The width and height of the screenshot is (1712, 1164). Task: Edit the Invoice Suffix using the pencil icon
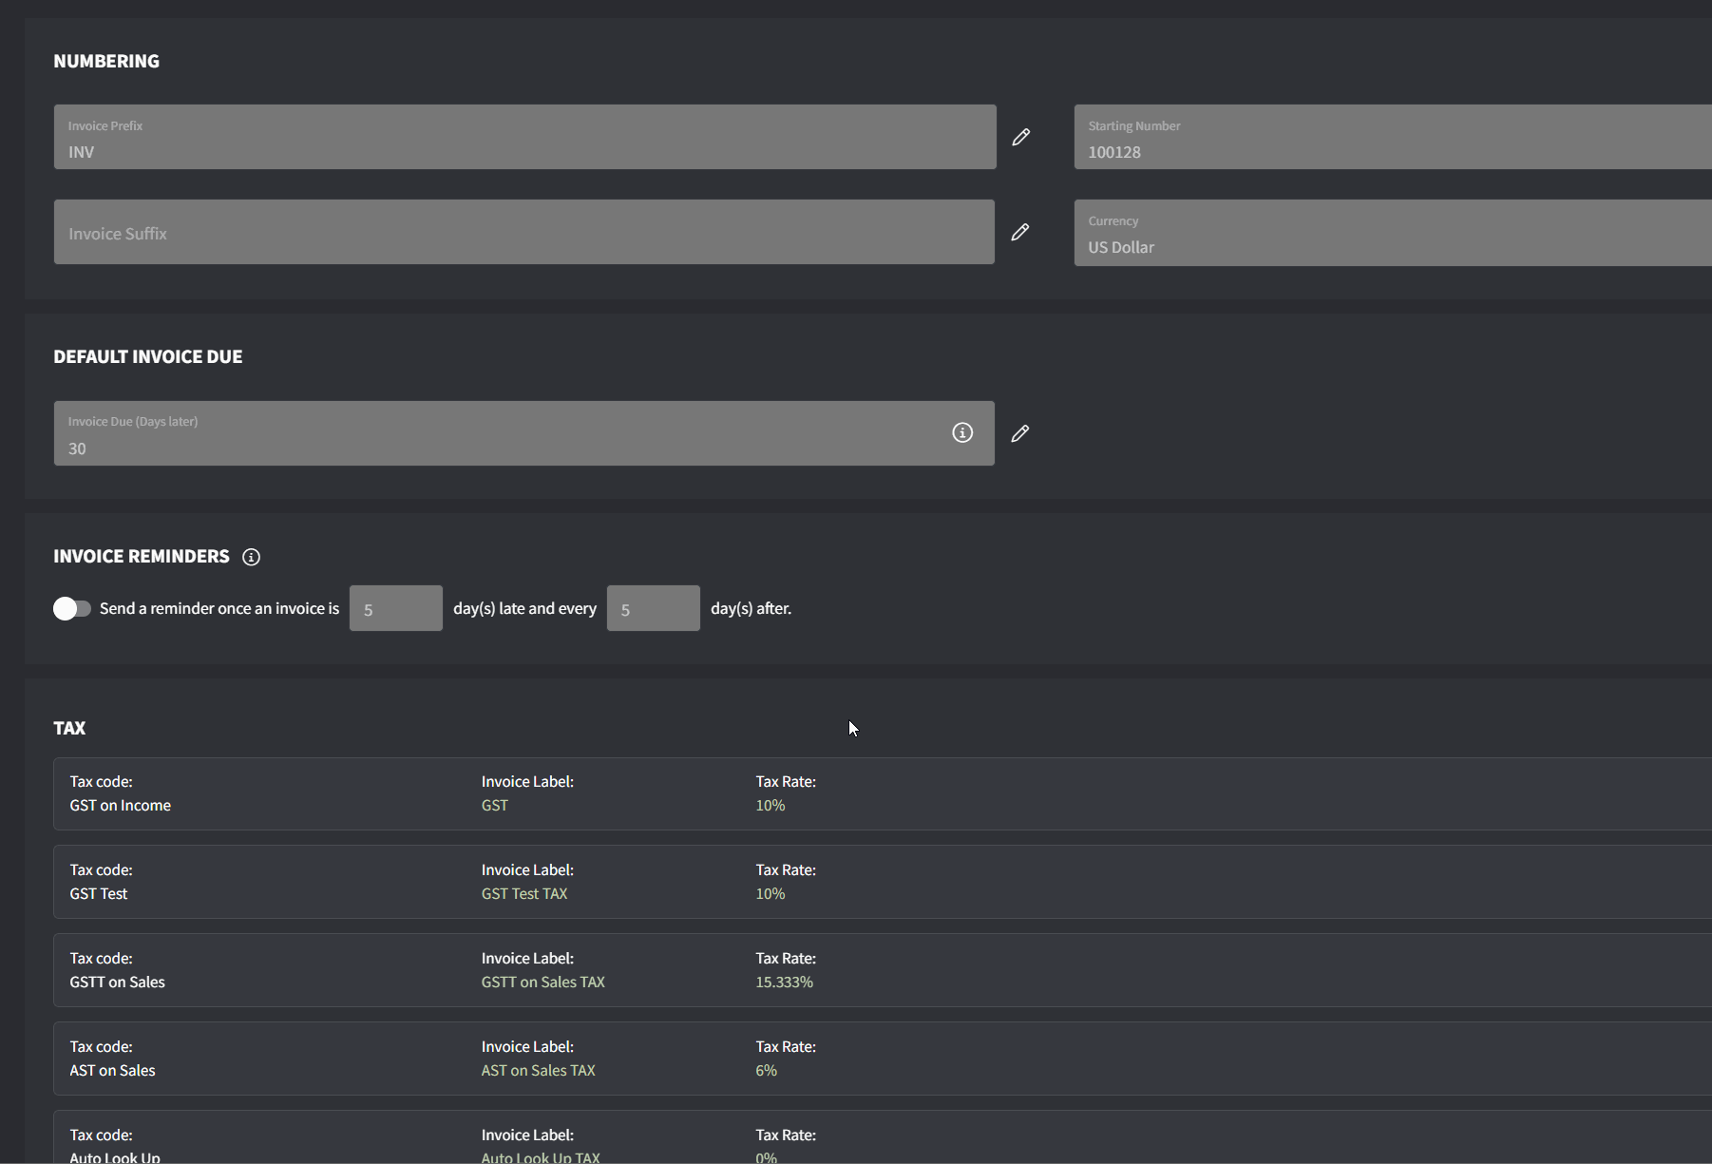pos(1020,232)
